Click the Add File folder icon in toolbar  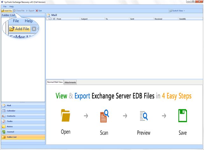coord(3,11)
